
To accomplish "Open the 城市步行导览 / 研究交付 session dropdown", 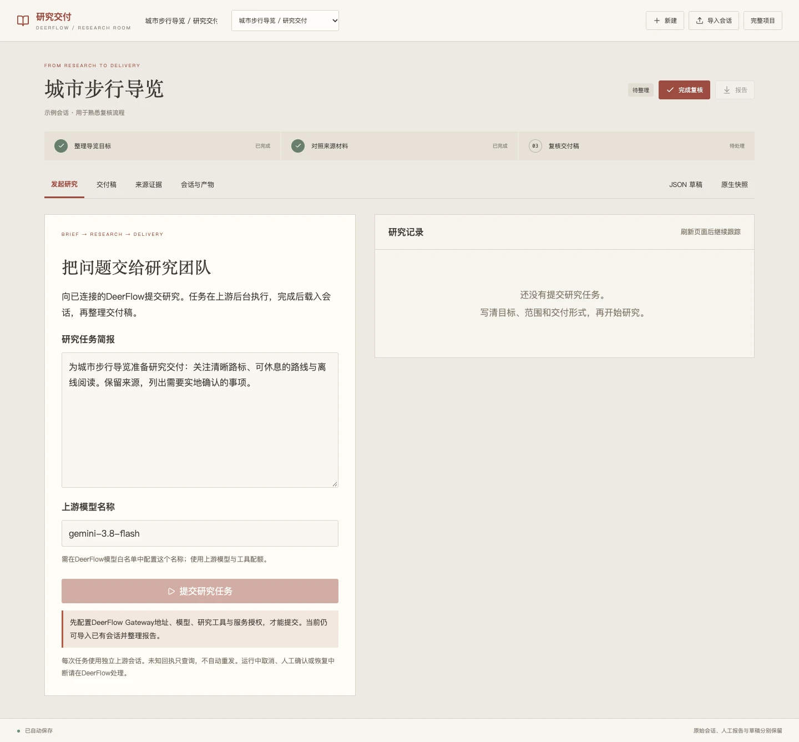I will pos(285,21).
